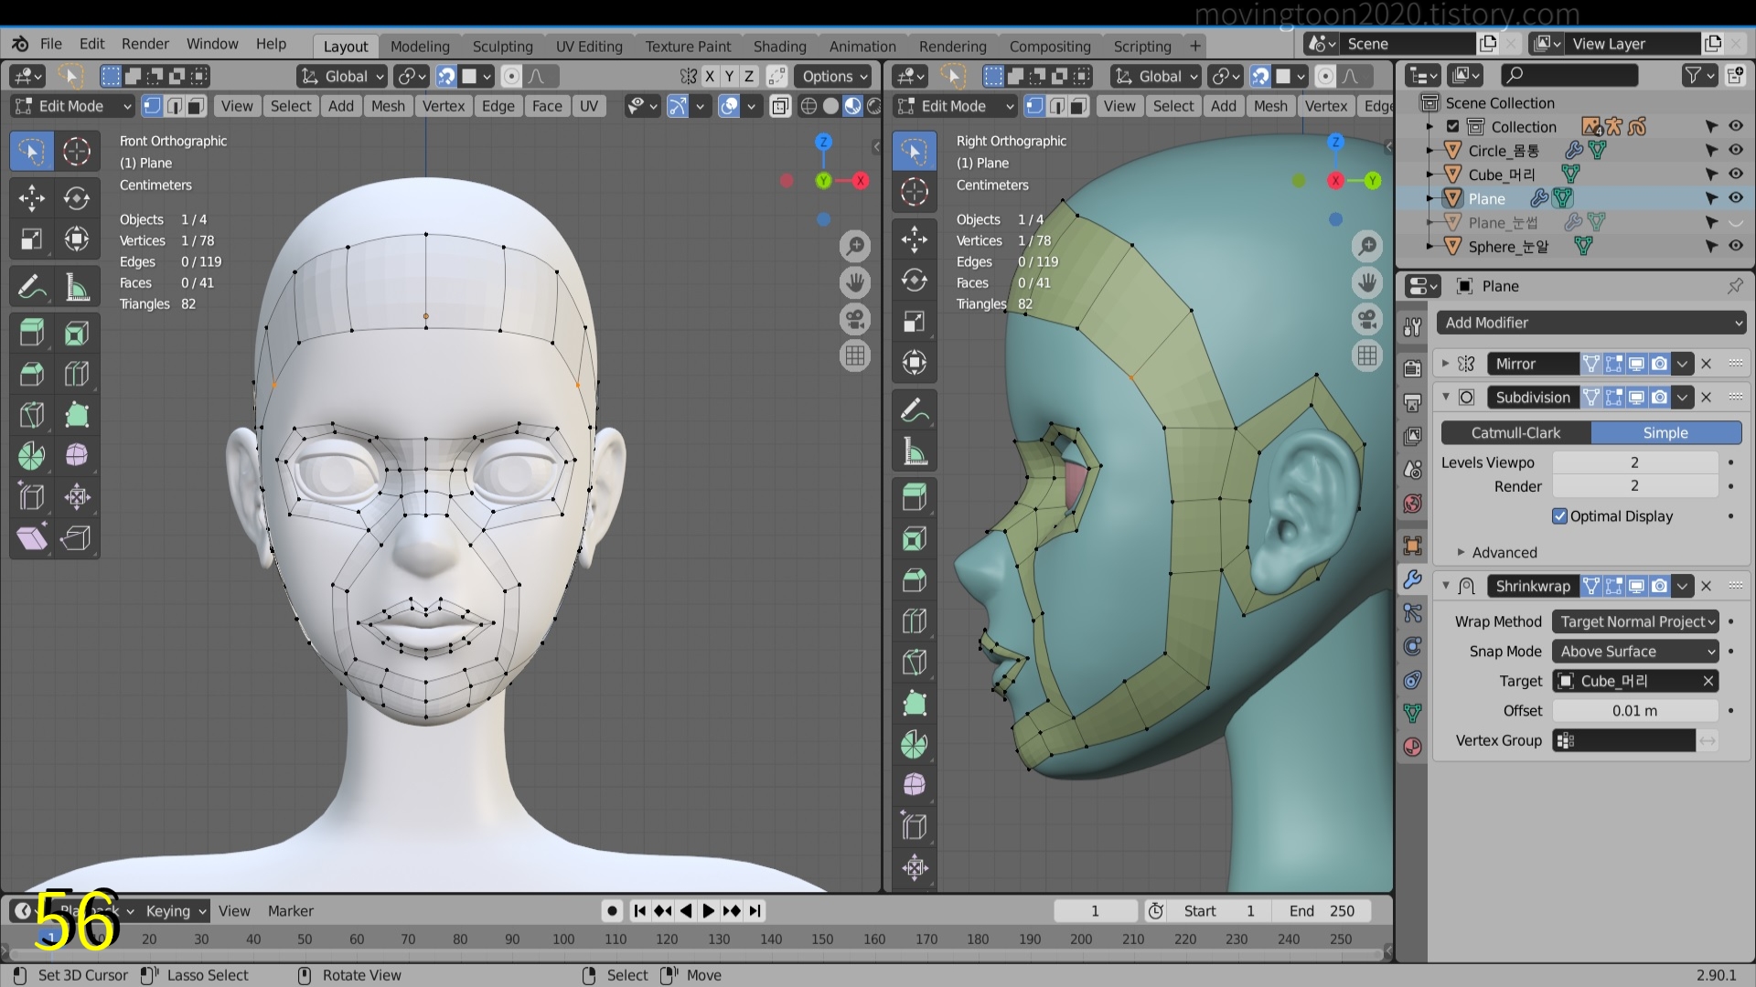Select the Annotate tool in left viewport
Viewport: 1756px width, 987px height.
[32, 287]
